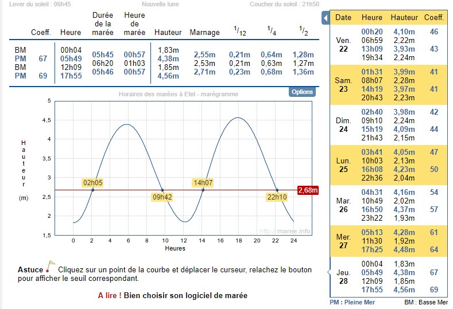Click the red 2,68m threshold label
Image resolution: width=453 pixels, height=309 pixels.
(x=308, y=190)
